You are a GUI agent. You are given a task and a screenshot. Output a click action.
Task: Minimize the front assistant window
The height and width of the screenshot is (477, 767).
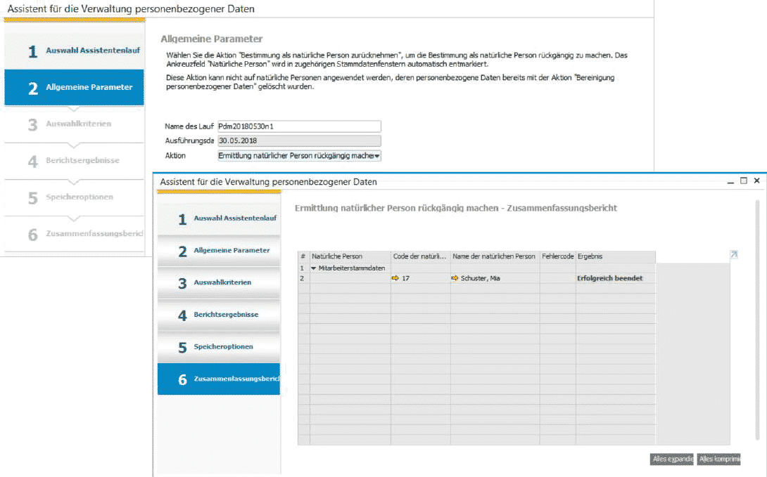tap(730, 181)
